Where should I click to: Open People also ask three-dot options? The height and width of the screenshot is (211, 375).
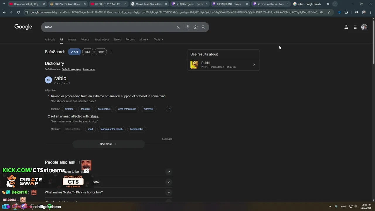[x=79, y=162]
